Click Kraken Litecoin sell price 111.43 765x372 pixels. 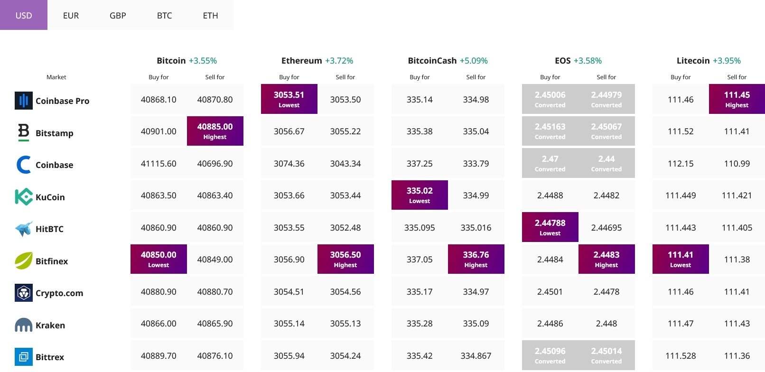[x=737, y=324]
